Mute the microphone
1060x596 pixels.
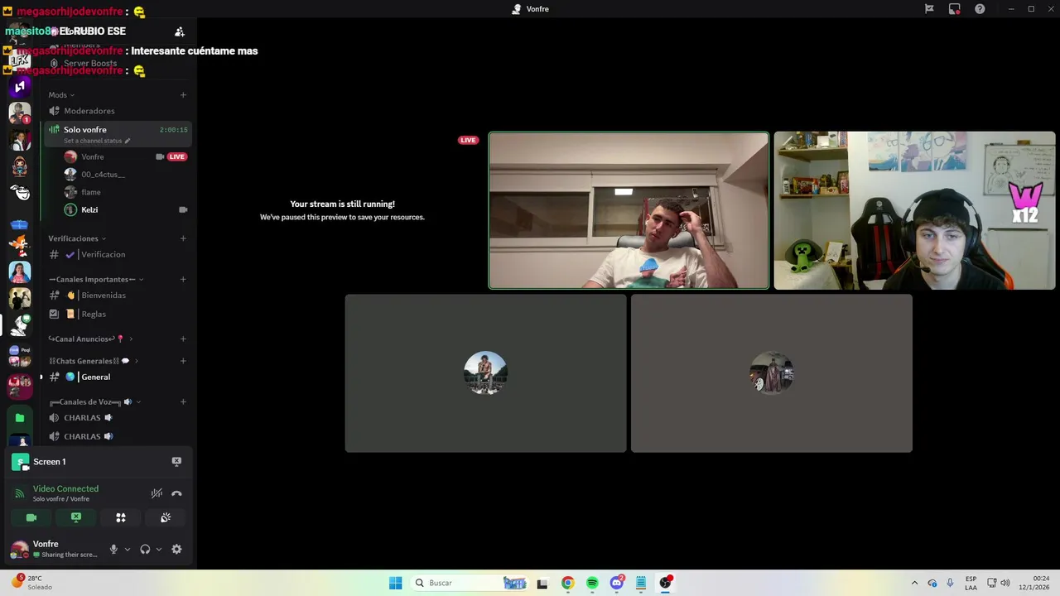113,549
